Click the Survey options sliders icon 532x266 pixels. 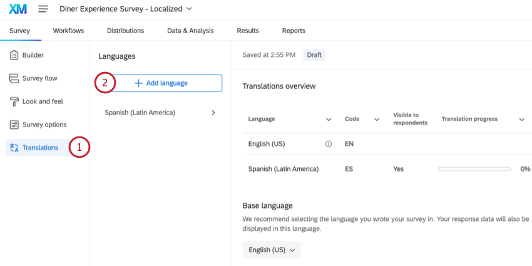pyautogui.click(x=14, y=125)
